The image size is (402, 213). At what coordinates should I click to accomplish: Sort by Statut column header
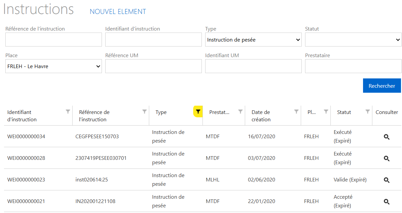tap(344, 112)
